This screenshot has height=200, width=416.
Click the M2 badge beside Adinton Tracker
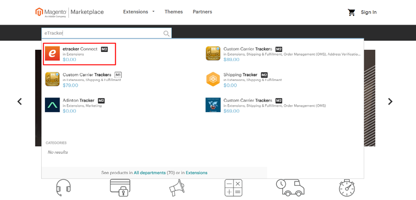[x=101, y=101]
